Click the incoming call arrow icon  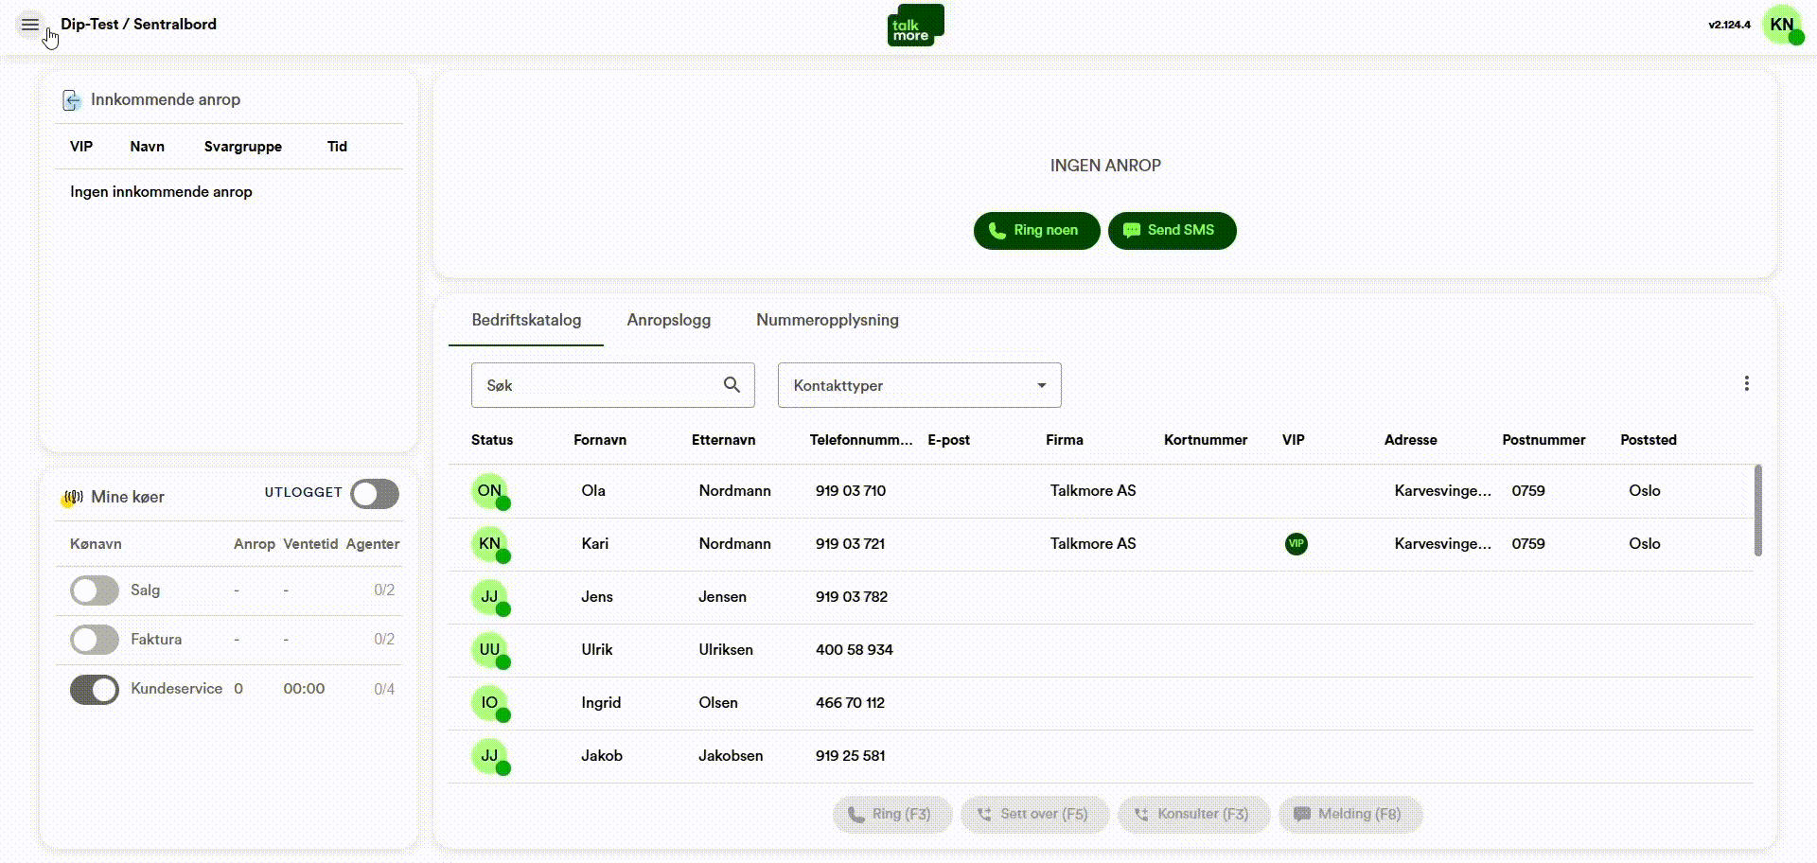pos(73,99)
